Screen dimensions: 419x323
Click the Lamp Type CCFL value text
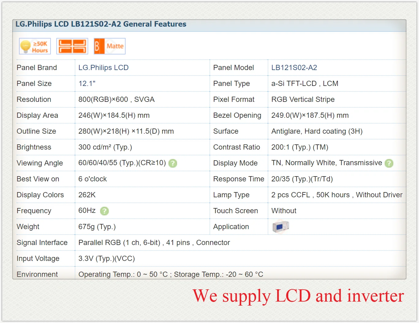point(337,195)
